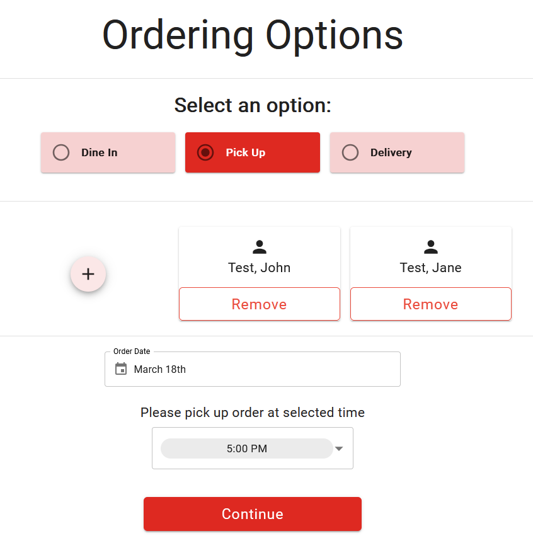Remove Test, John from the order
Viewport: 533px width, 548px height.
pos(259,304)
